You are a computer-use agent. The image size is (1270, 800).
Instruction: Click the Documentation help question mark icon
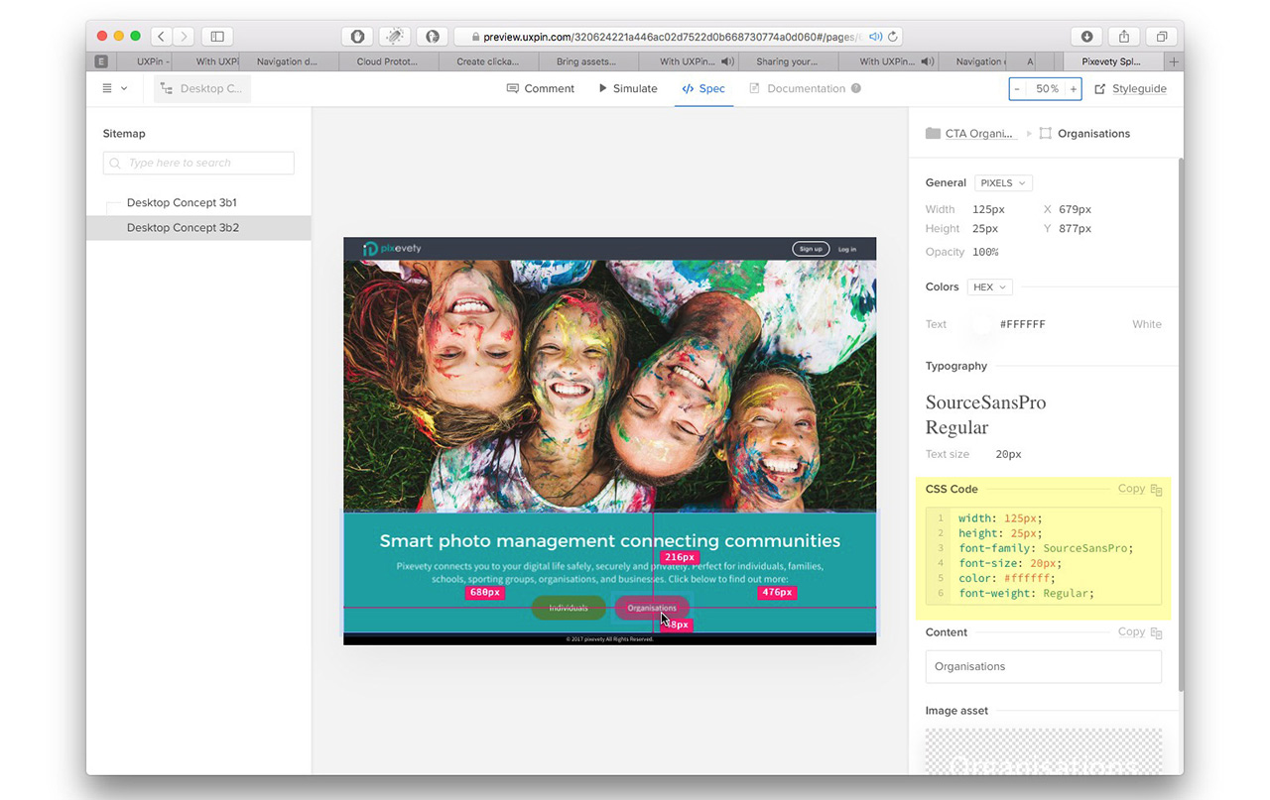point(856,88)
